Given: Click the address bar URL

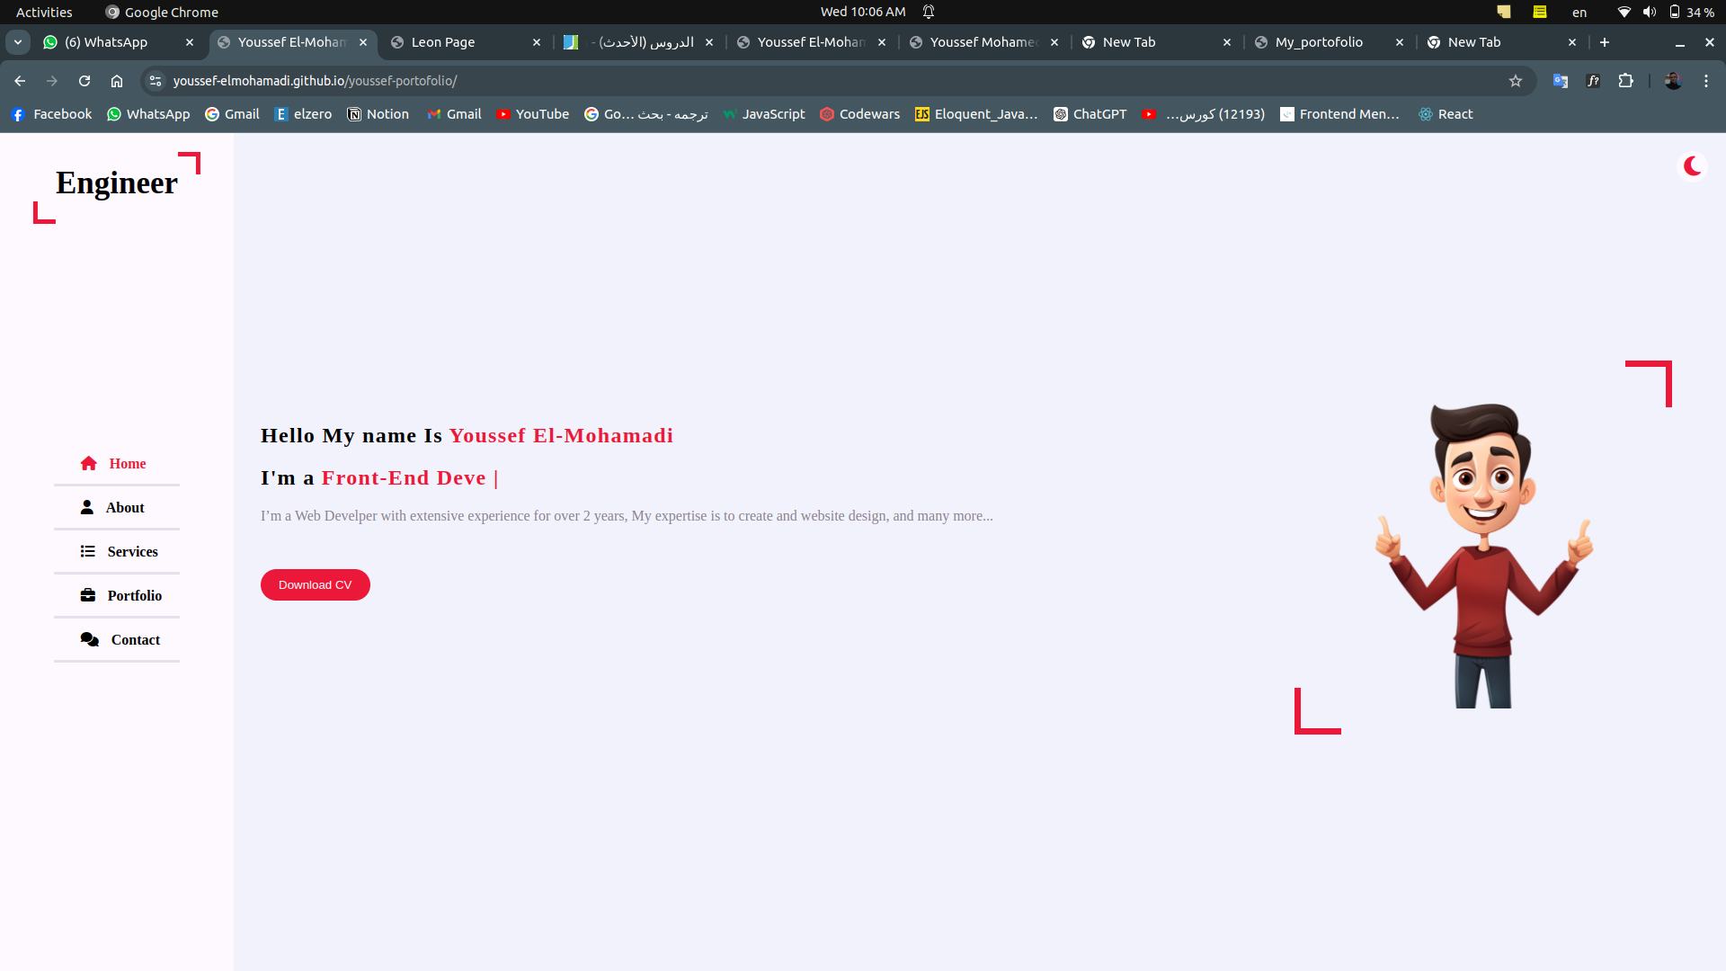Looking at the screenshot, I should tap(315, 81).
